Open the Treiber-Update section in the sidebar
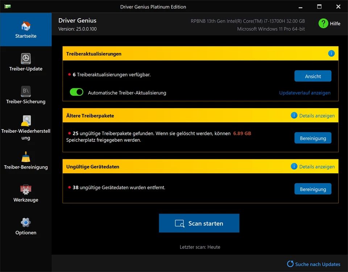Image resolution: width=348 pixels, height=272 pixels. point(25,62)
